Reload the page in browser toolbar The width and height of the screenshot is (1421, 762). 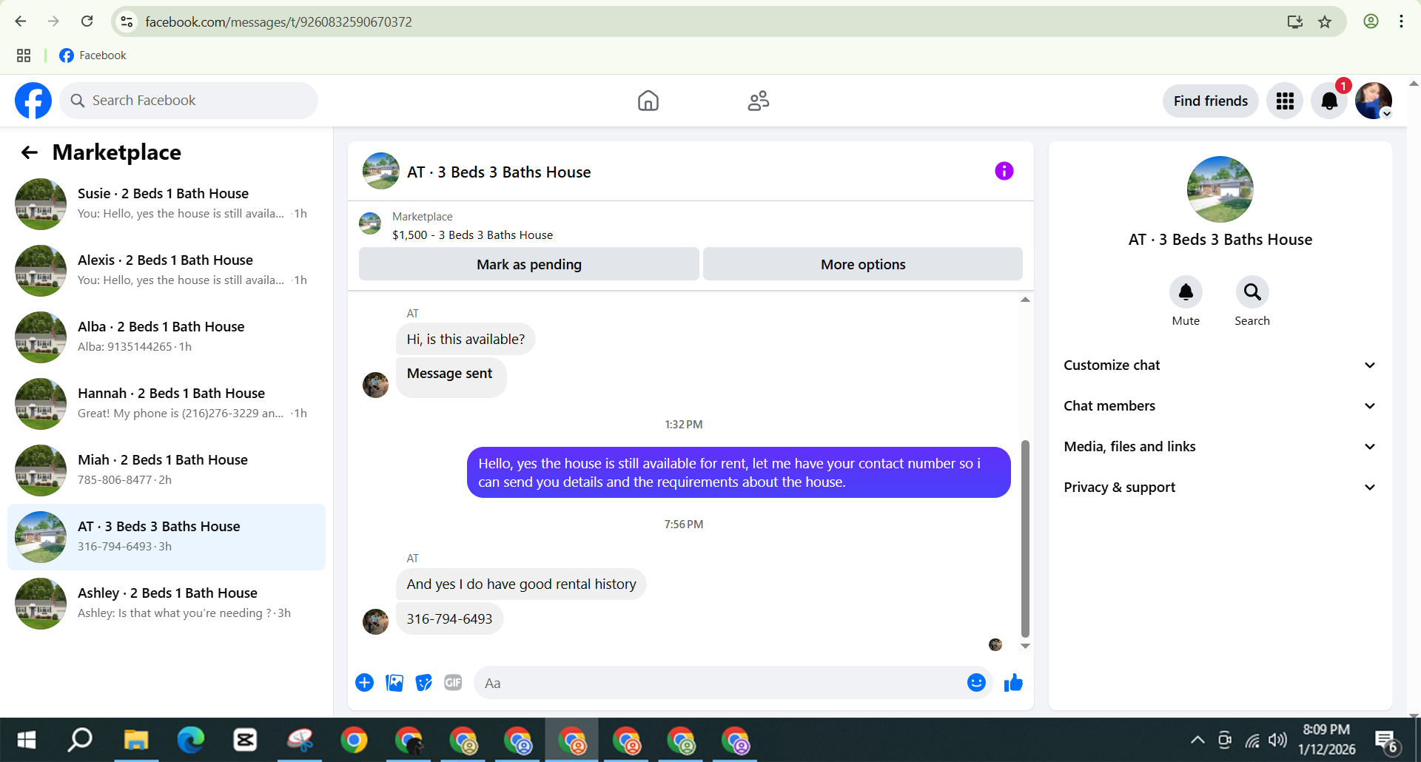click(87, 21)
